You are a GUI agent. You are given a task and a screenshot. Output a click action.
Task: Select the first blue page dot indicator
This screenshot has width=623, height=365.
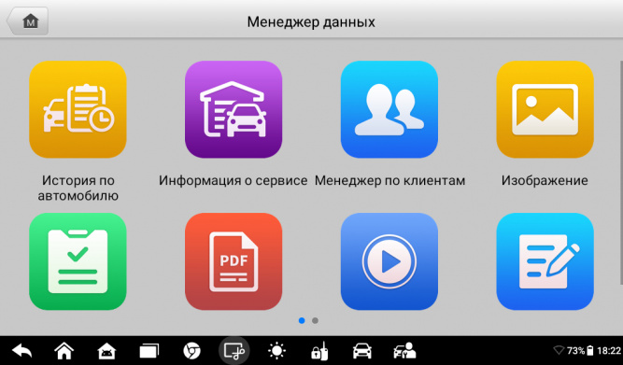302,320
